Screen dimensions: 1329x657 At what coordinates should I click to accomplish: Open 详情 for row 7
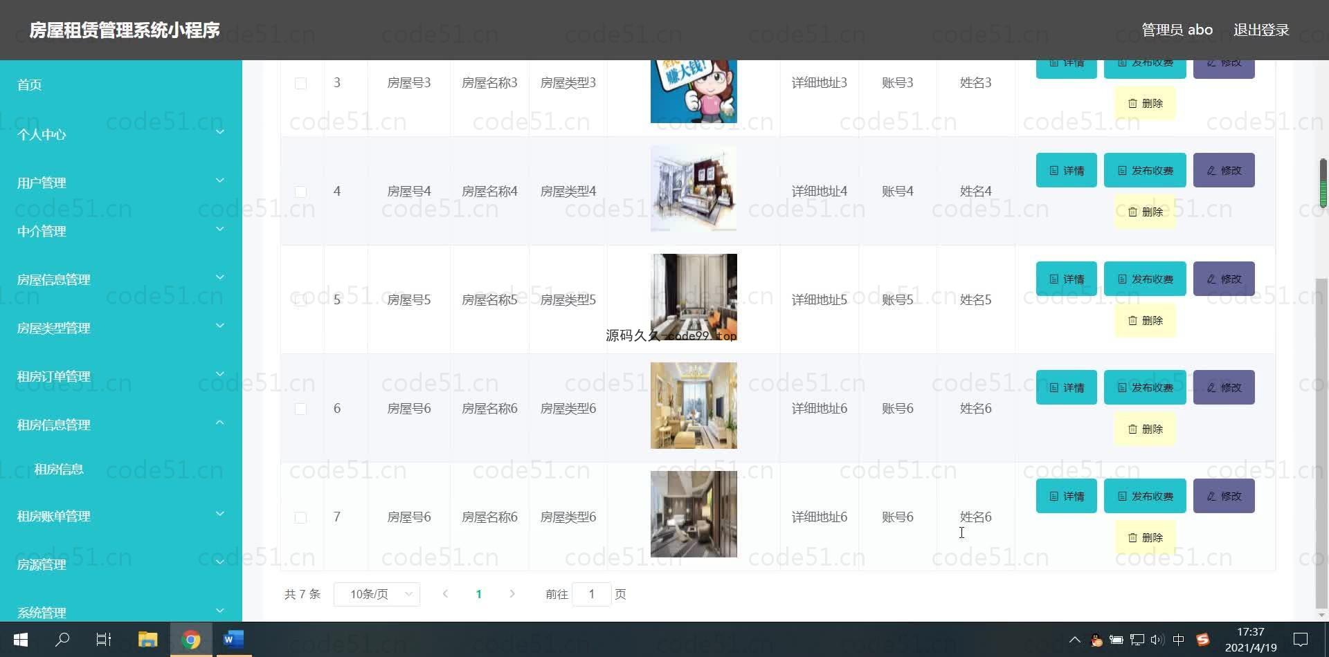tap(1066, 496)
